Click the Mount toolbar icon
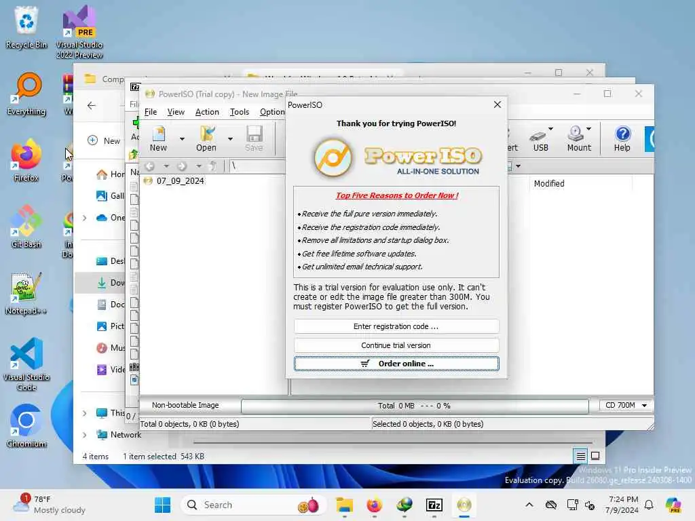The width and height of the screenshot is (695, 521). tap(579, 138)
